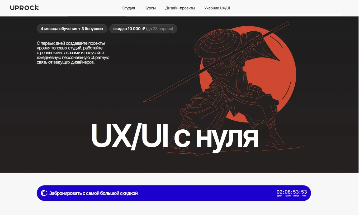
Task: Click the seconds value in countdown
Action: (304, 192)
